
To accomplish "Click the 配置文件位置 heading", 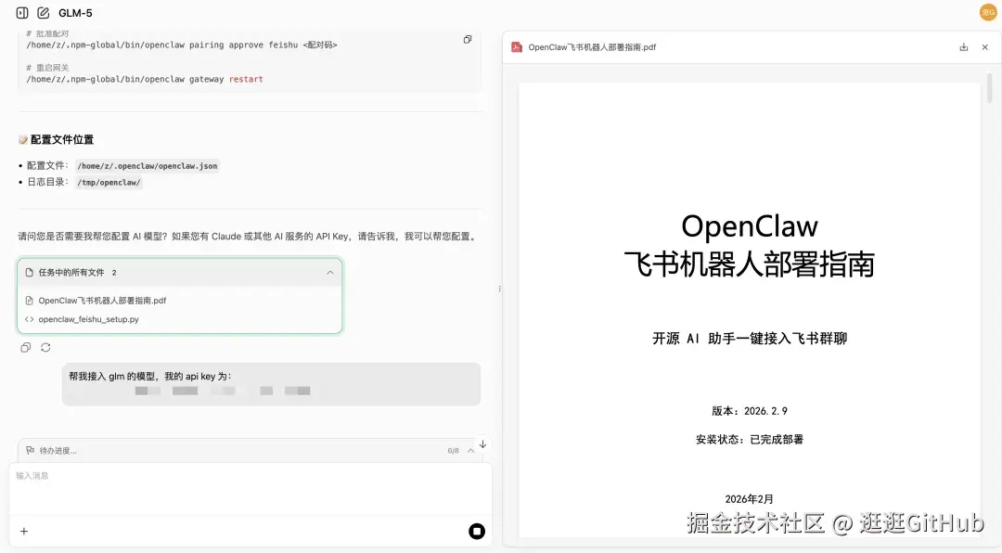I will click(62, 139).
